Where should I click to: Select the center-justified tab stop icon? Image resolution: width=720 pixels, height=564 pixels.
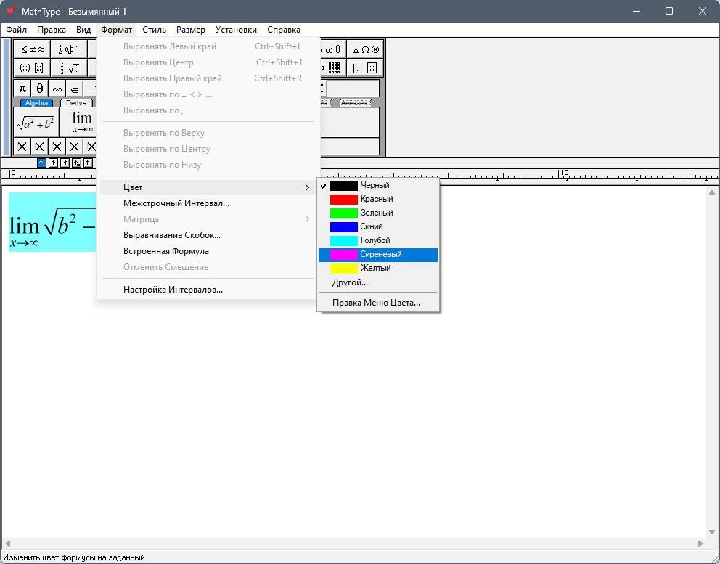pyautogui.click(x=53, y=163)
